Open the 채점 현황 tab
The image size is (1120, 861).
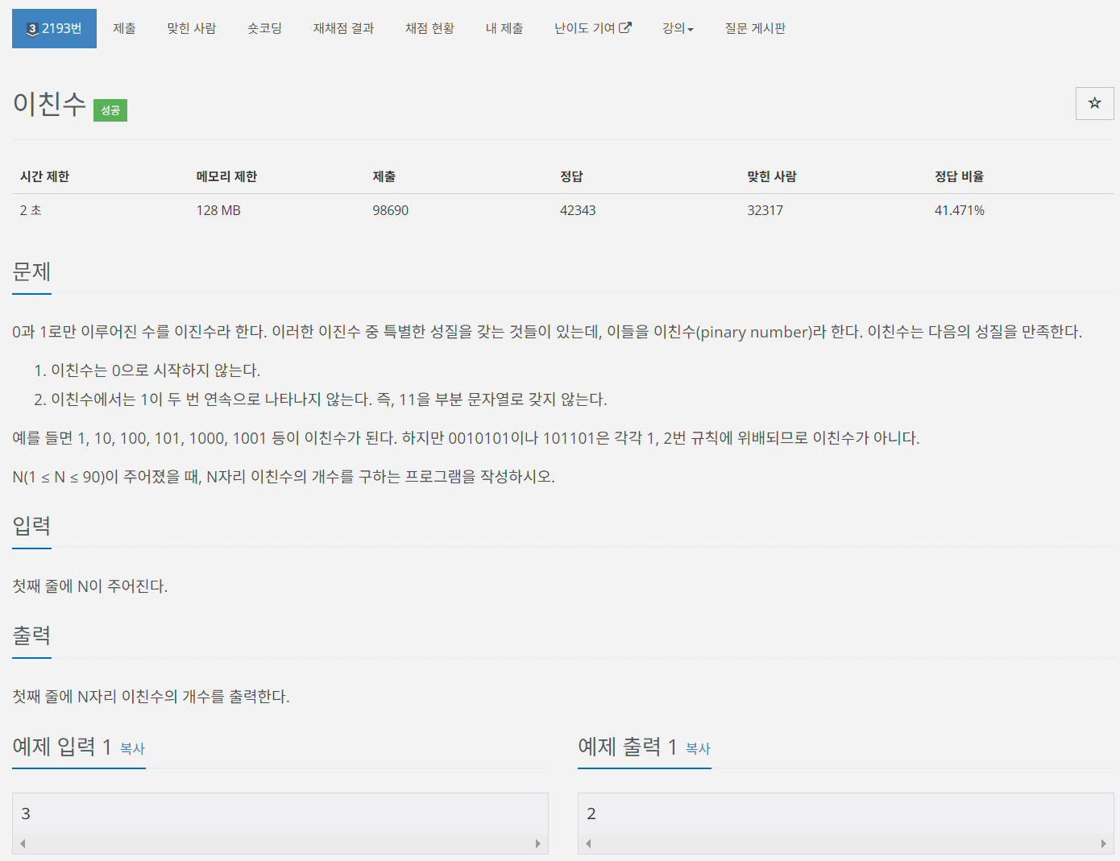pos(429,28)
